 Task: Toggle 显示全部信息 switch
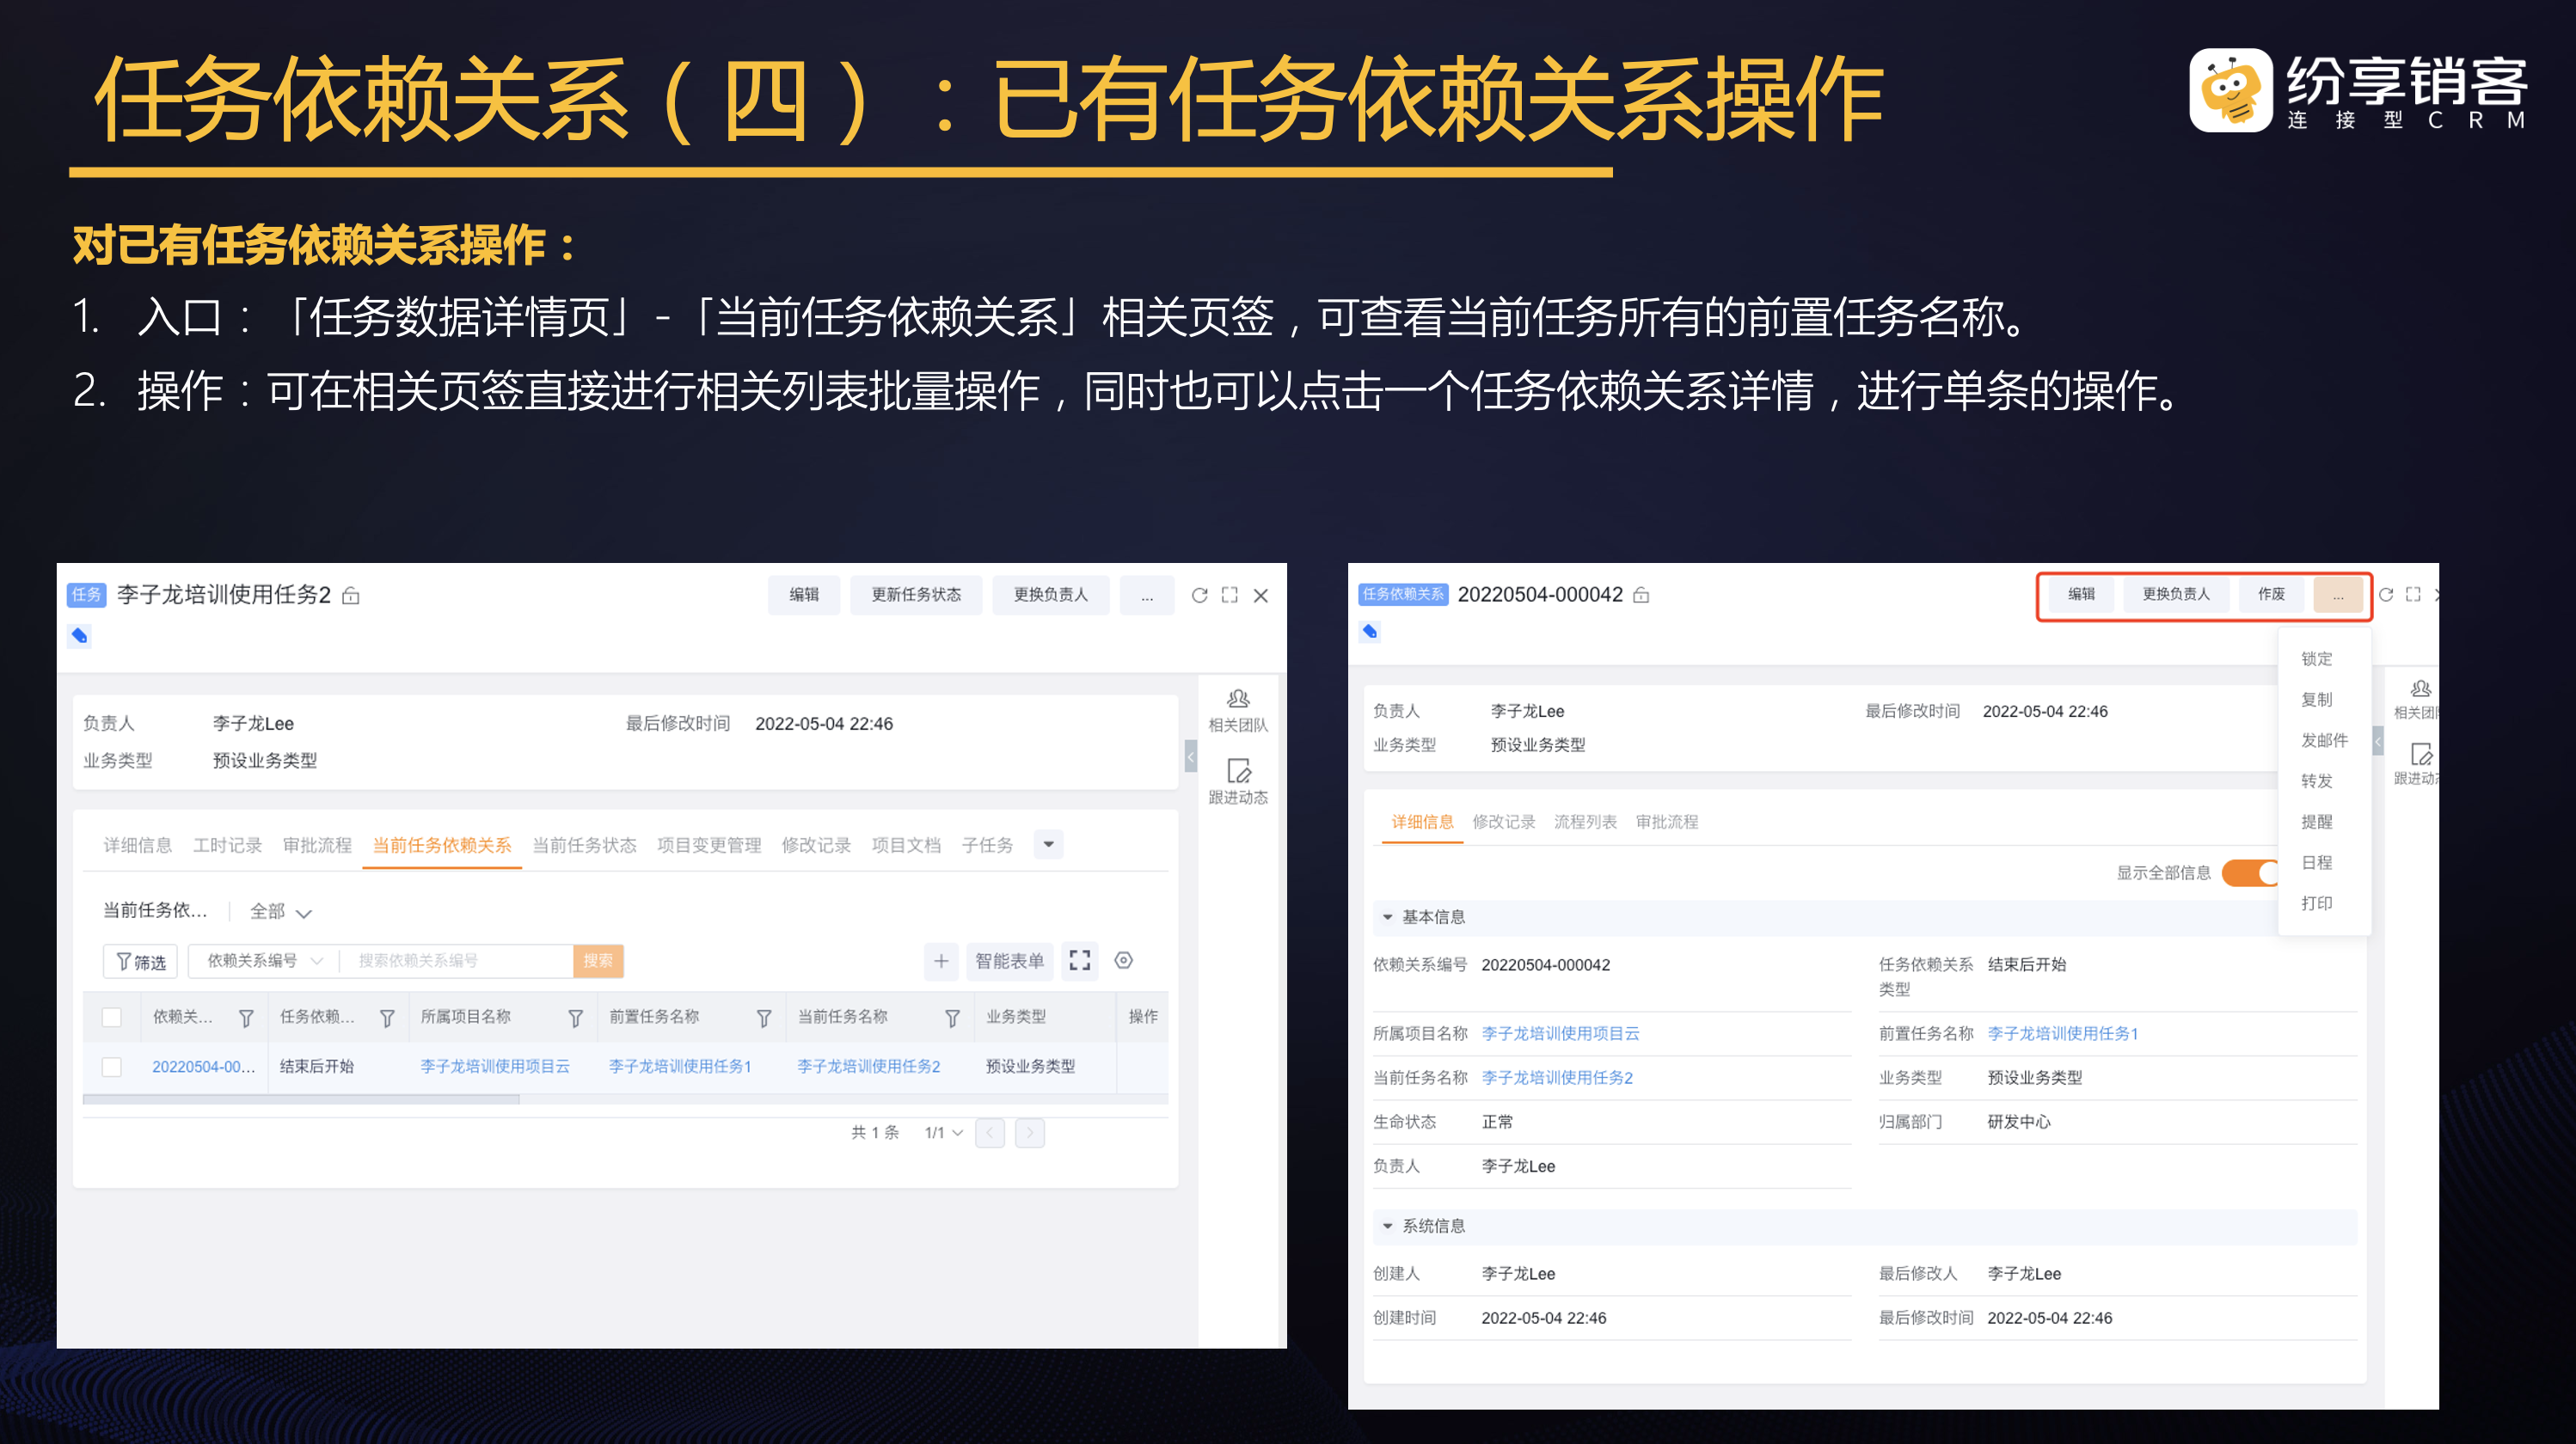click(2250, 873)
